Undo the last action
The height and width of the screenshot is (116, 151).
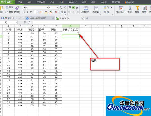tap(16, 18)
